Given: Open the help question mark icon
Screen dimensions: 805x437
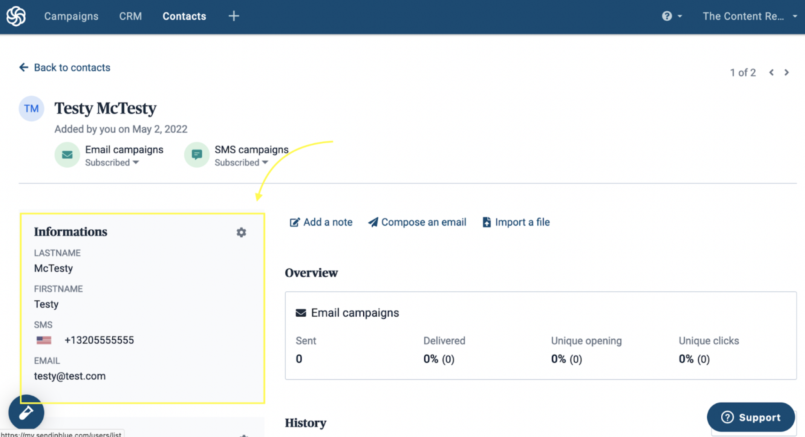Looking at the screenshot, I should click(667, 16).
